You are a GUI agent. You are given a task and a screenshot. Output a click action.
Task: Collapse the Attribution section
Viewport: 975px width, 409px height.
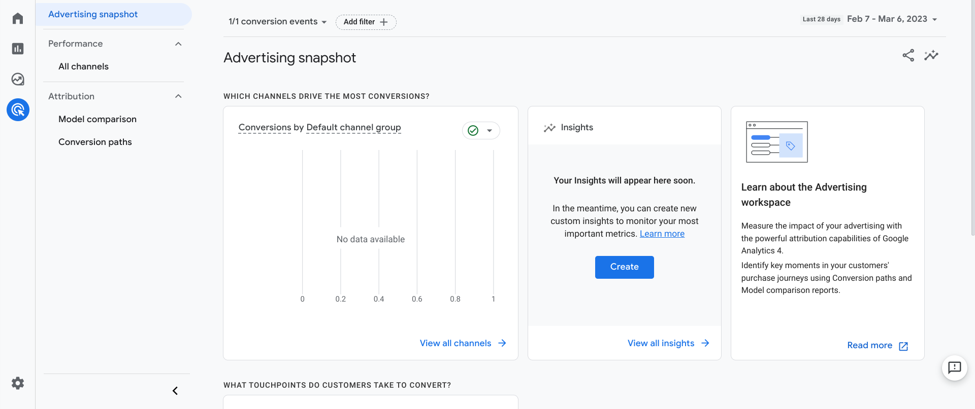(178, 96)
